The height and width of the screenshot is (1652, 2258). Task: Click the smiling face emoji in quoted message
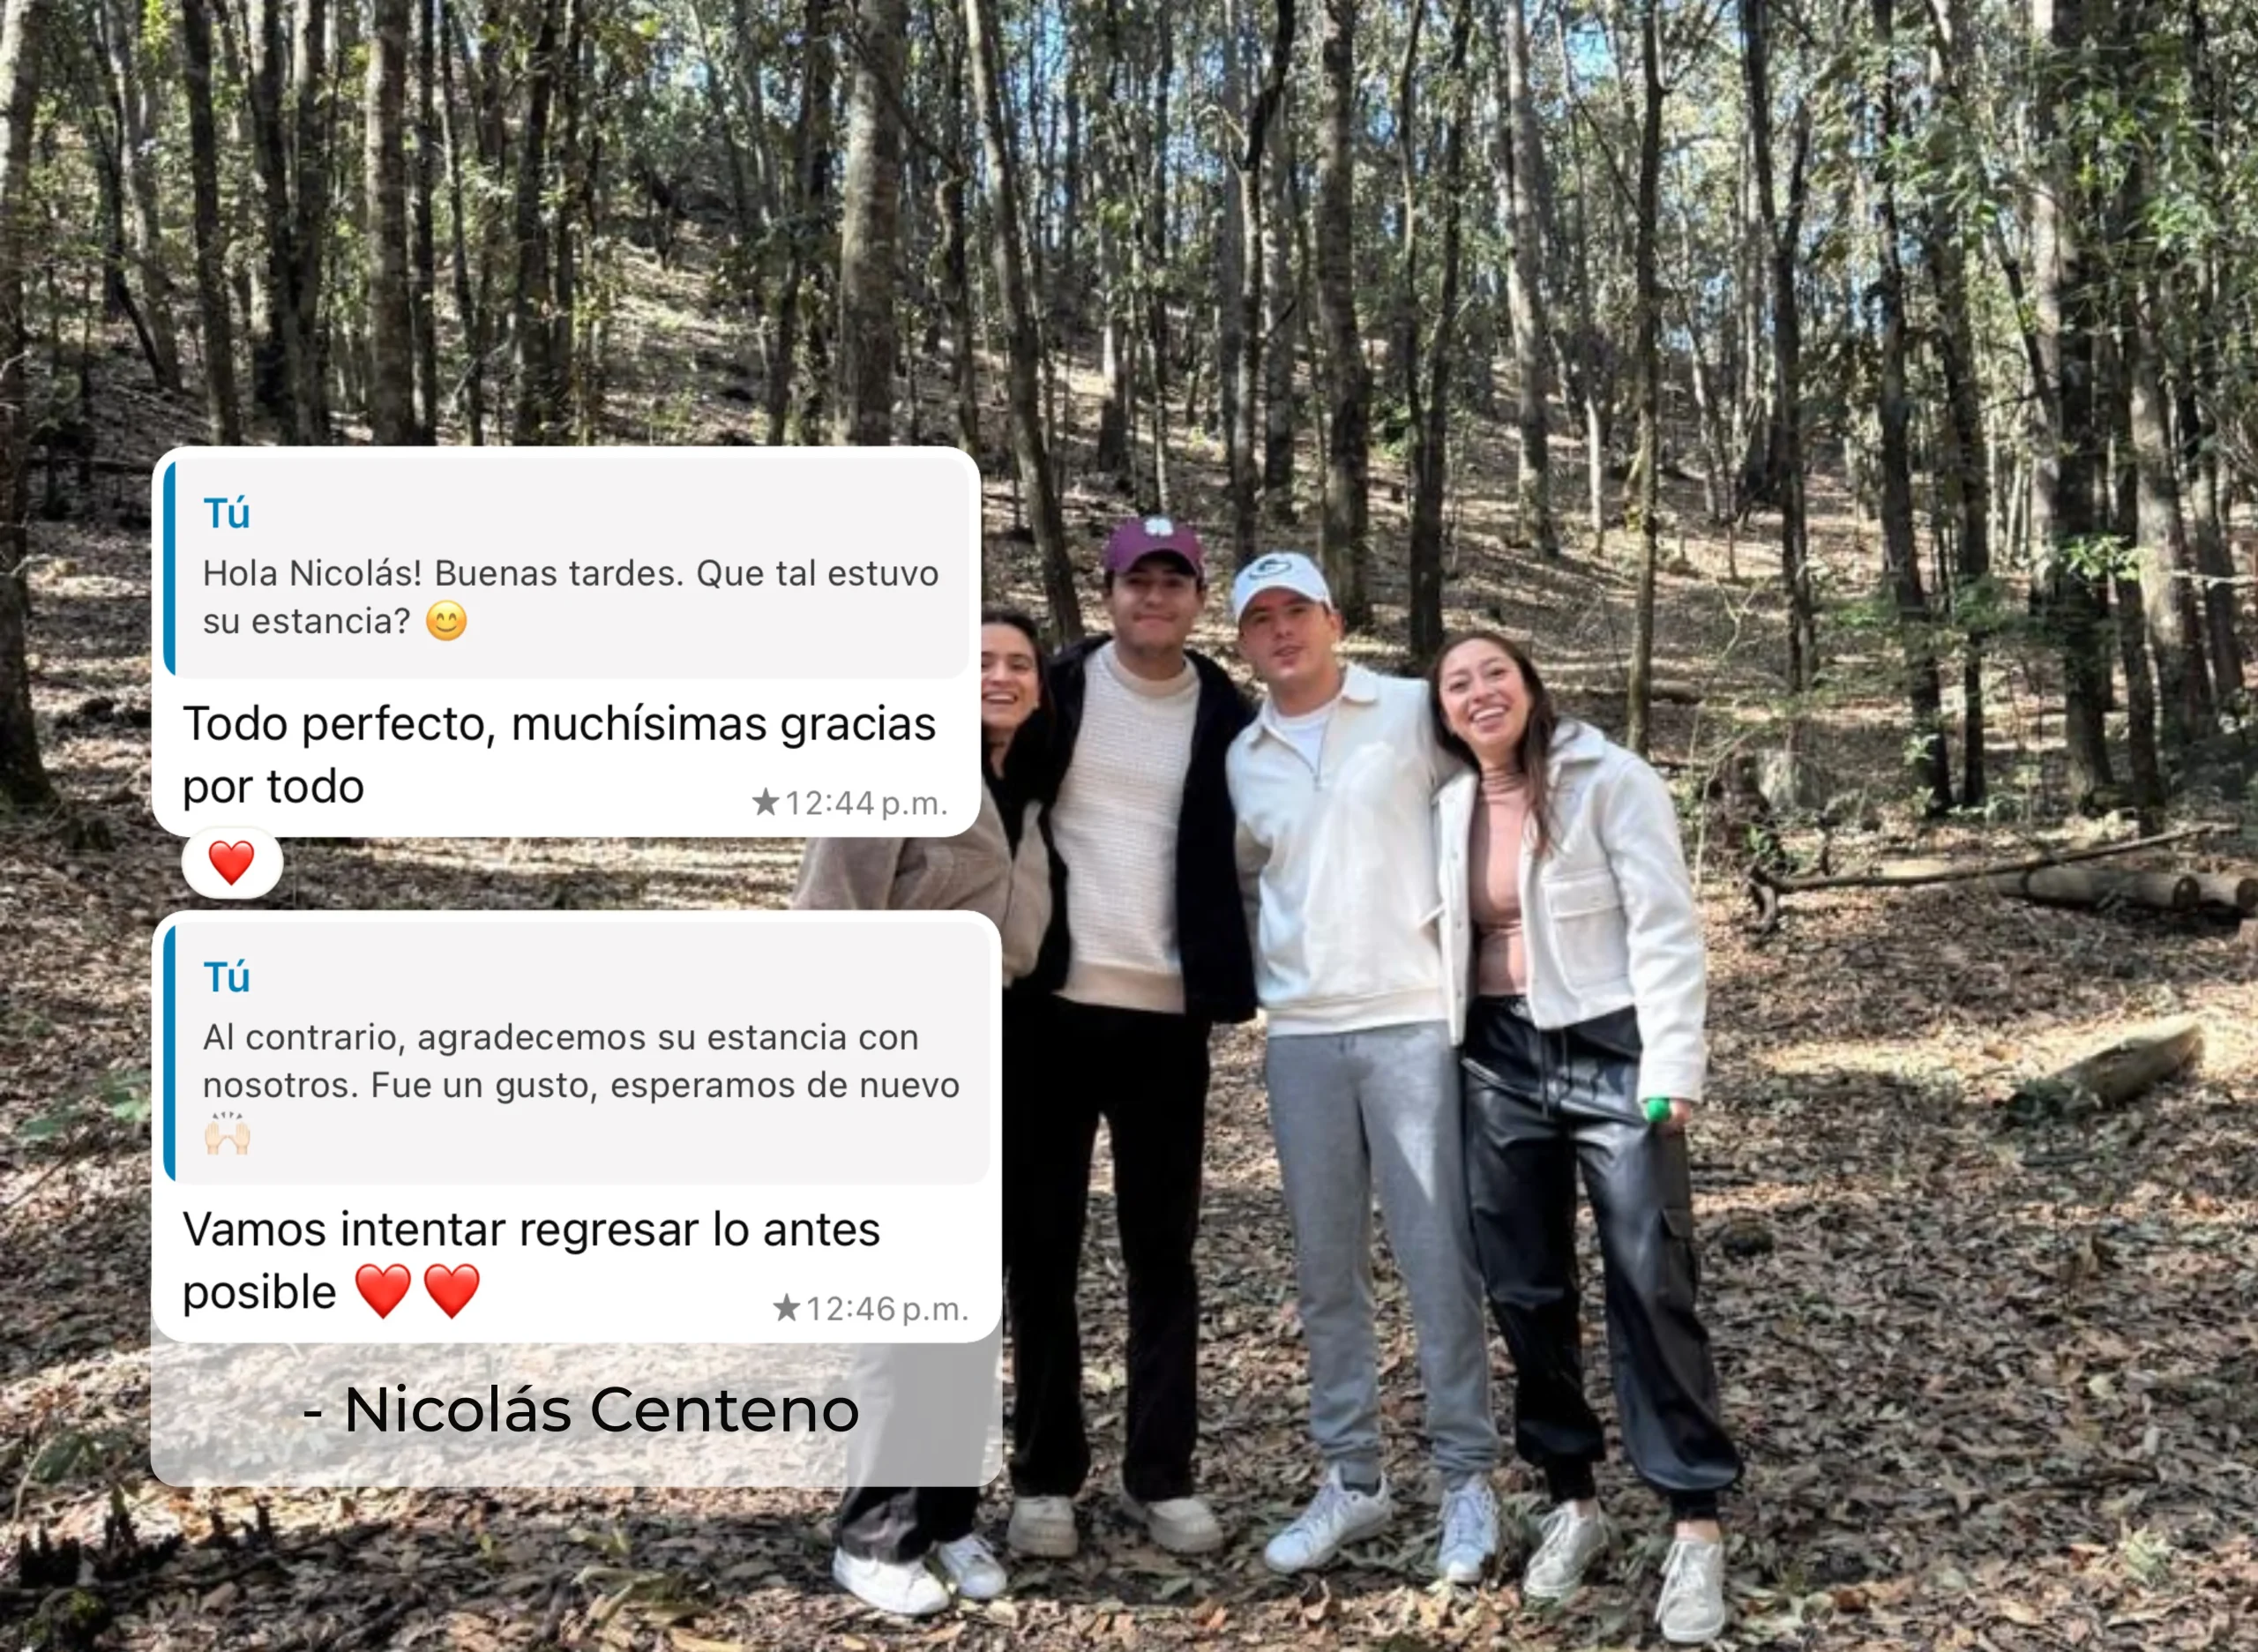tap(446, 621)
